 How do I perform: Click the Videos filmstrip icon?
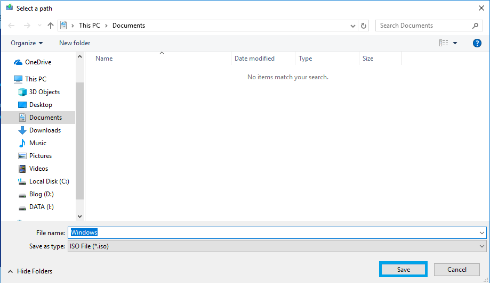tap(22, 169)
